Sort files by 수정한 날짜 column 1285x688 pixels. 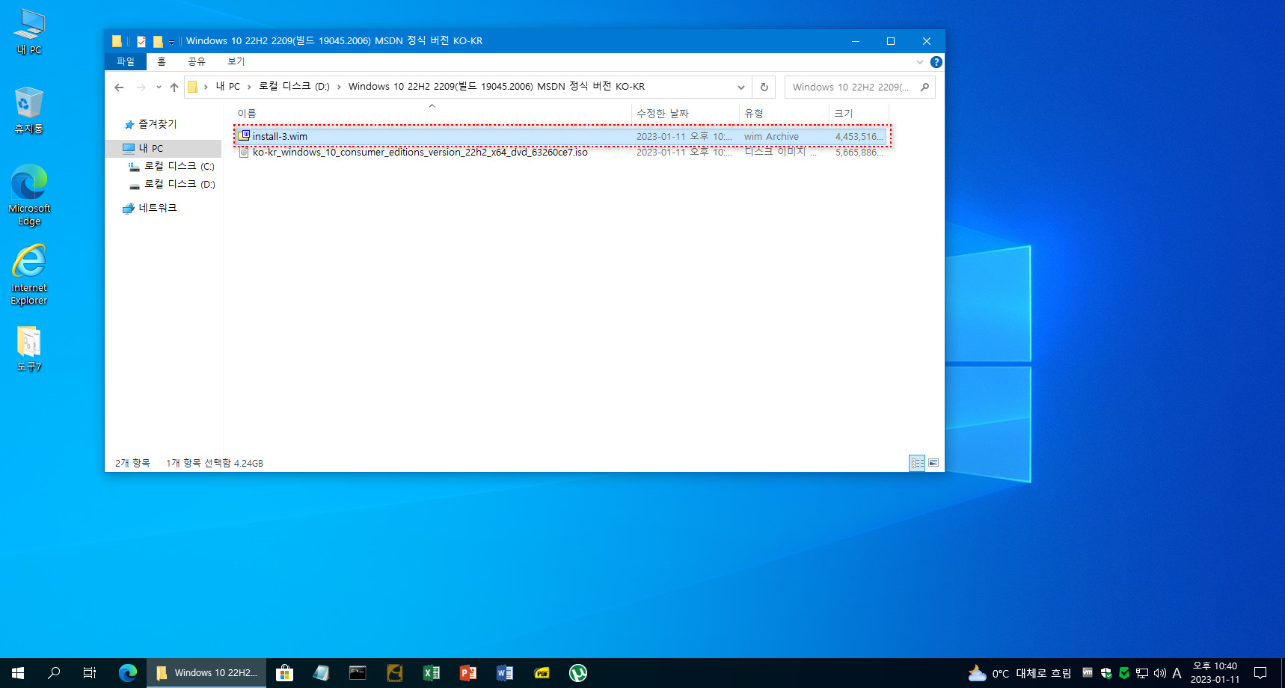pos(686,113)
